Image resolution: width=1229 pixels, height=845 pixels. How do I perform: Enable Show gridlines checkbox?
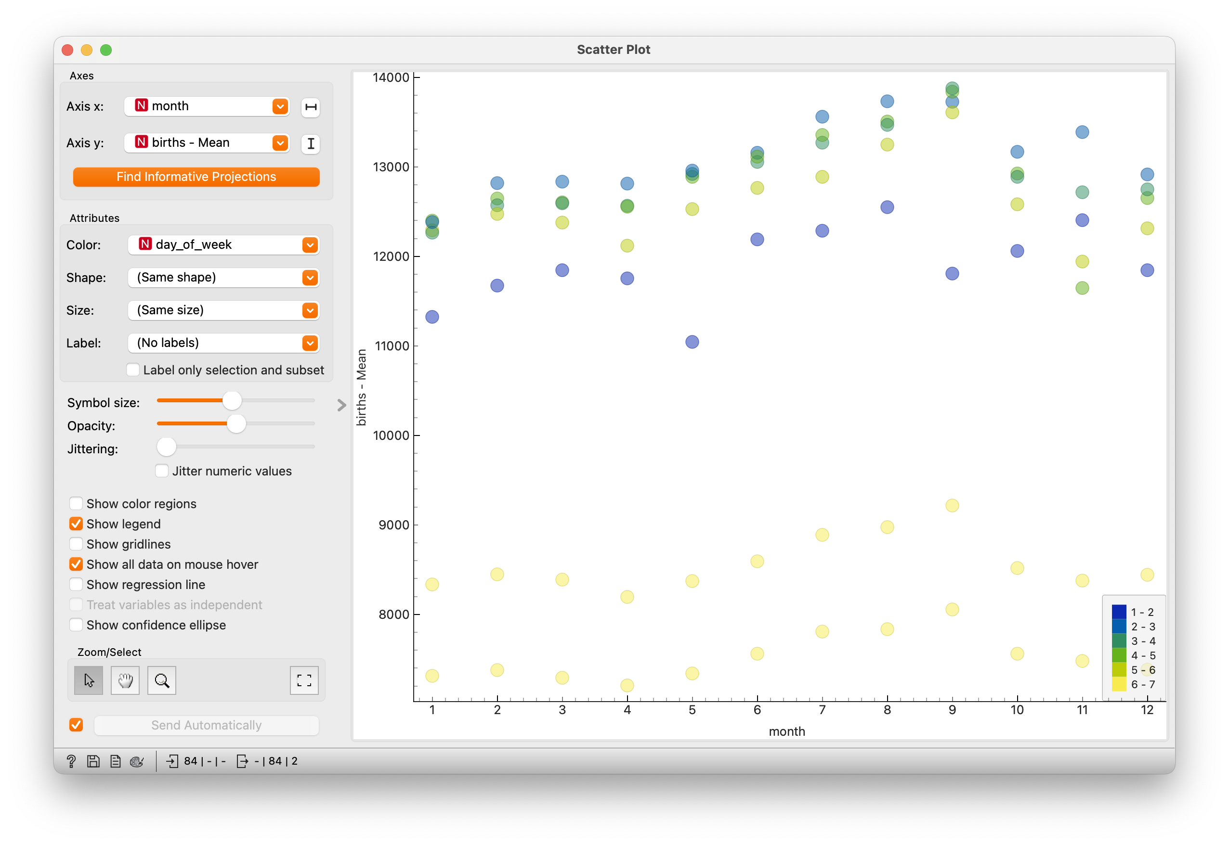(76, 544)
